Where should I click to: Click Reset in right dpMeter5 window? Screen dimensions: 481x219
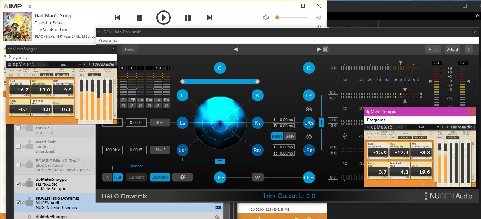[426, 184]
